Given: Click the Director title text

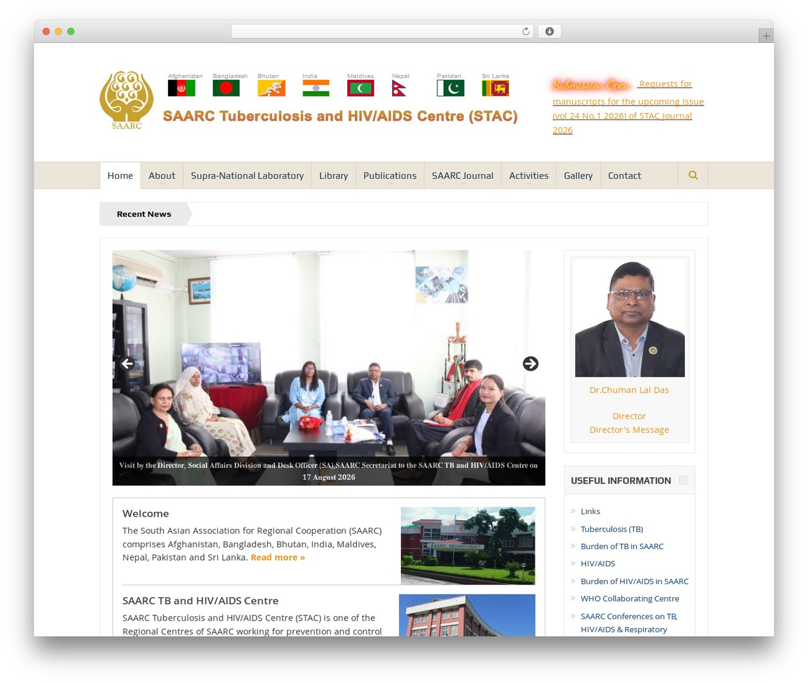Looking at the screenshot, I should (x=629, y=416).
